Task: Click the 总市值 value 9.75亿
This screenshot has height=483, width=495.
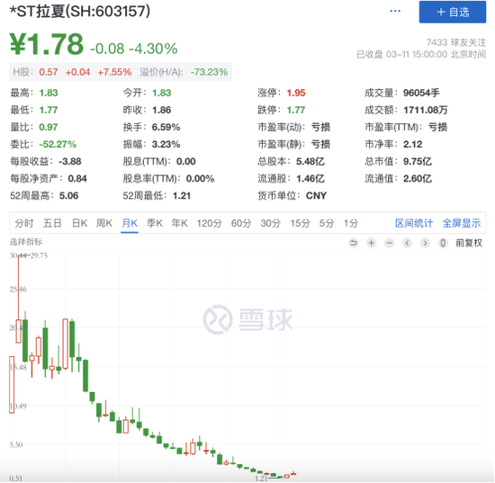Action: point(417,162)
